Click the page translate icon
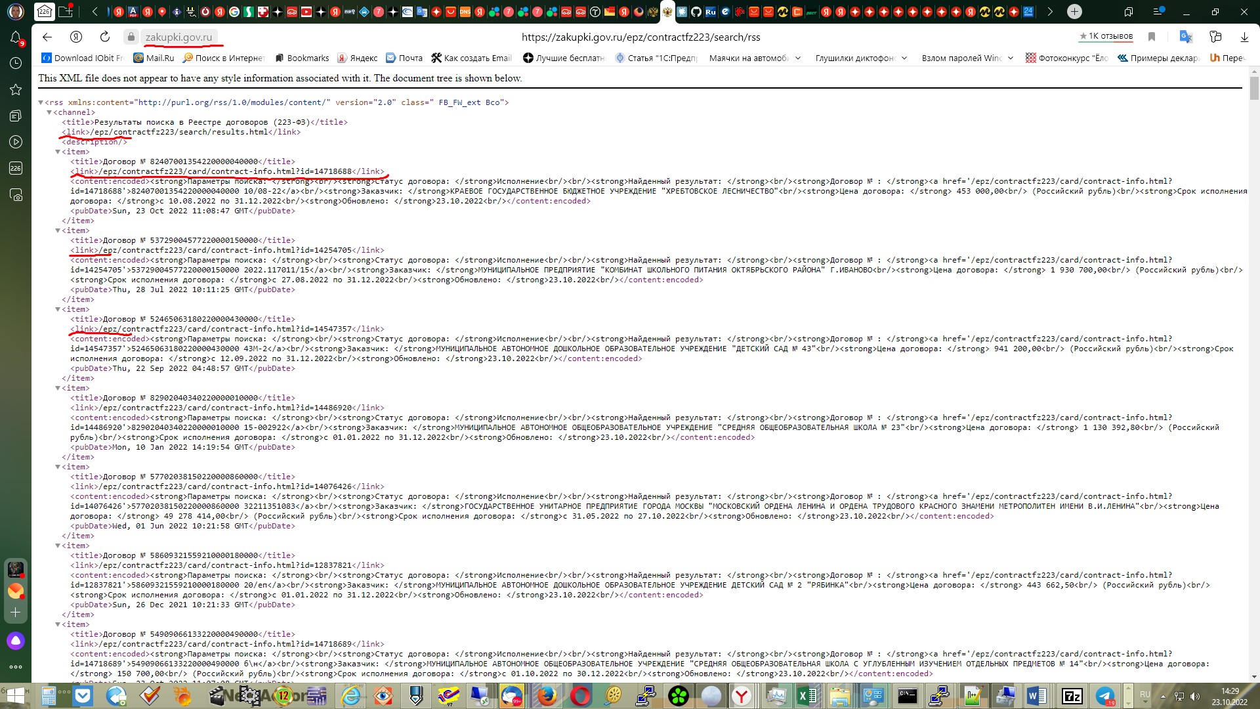Image resolution: width=1260 pixels, height=709 pixels. 1185,37
